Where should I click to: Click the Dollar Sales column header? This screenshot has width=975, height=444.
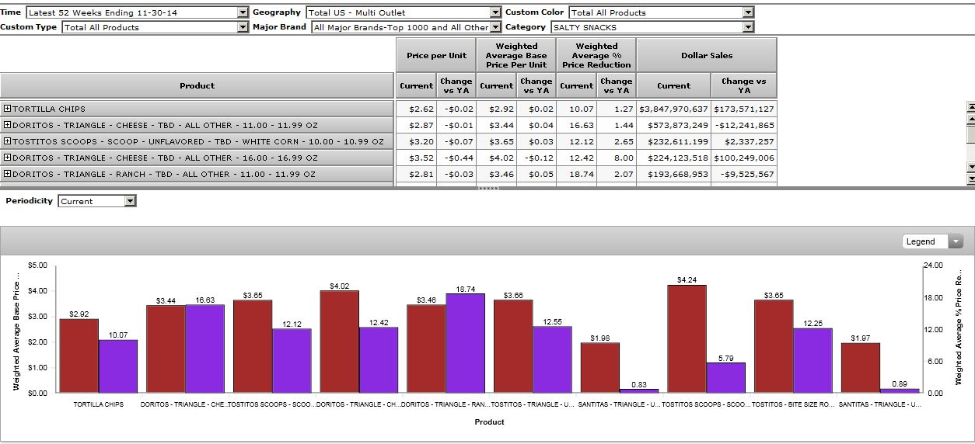tap(706, 55)
